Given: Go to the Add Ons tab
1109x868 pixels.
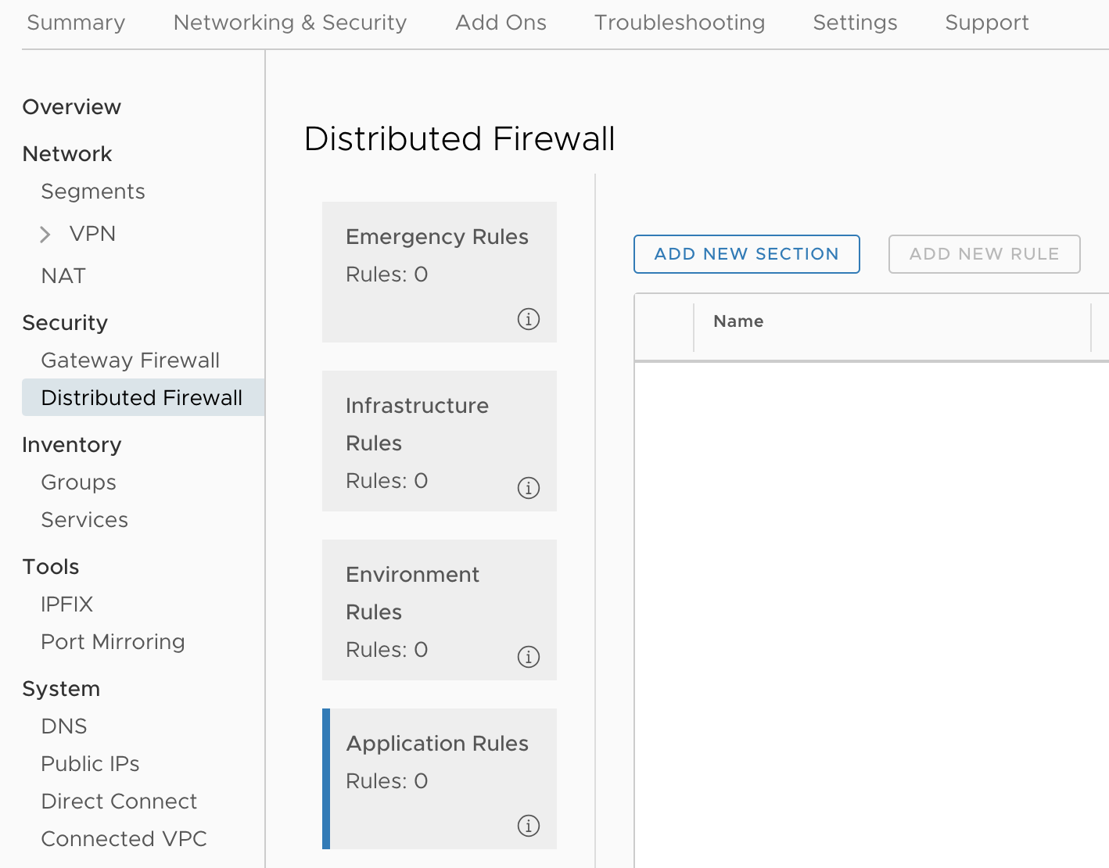Looking at the screenshot, I should [x=501, y=23].
